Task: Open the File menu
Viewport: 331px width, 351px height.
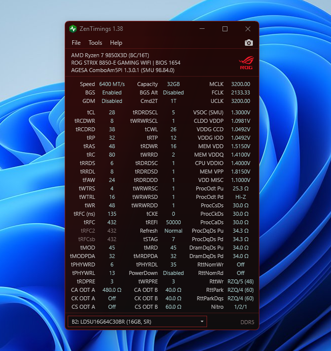Action: [76, 43]
